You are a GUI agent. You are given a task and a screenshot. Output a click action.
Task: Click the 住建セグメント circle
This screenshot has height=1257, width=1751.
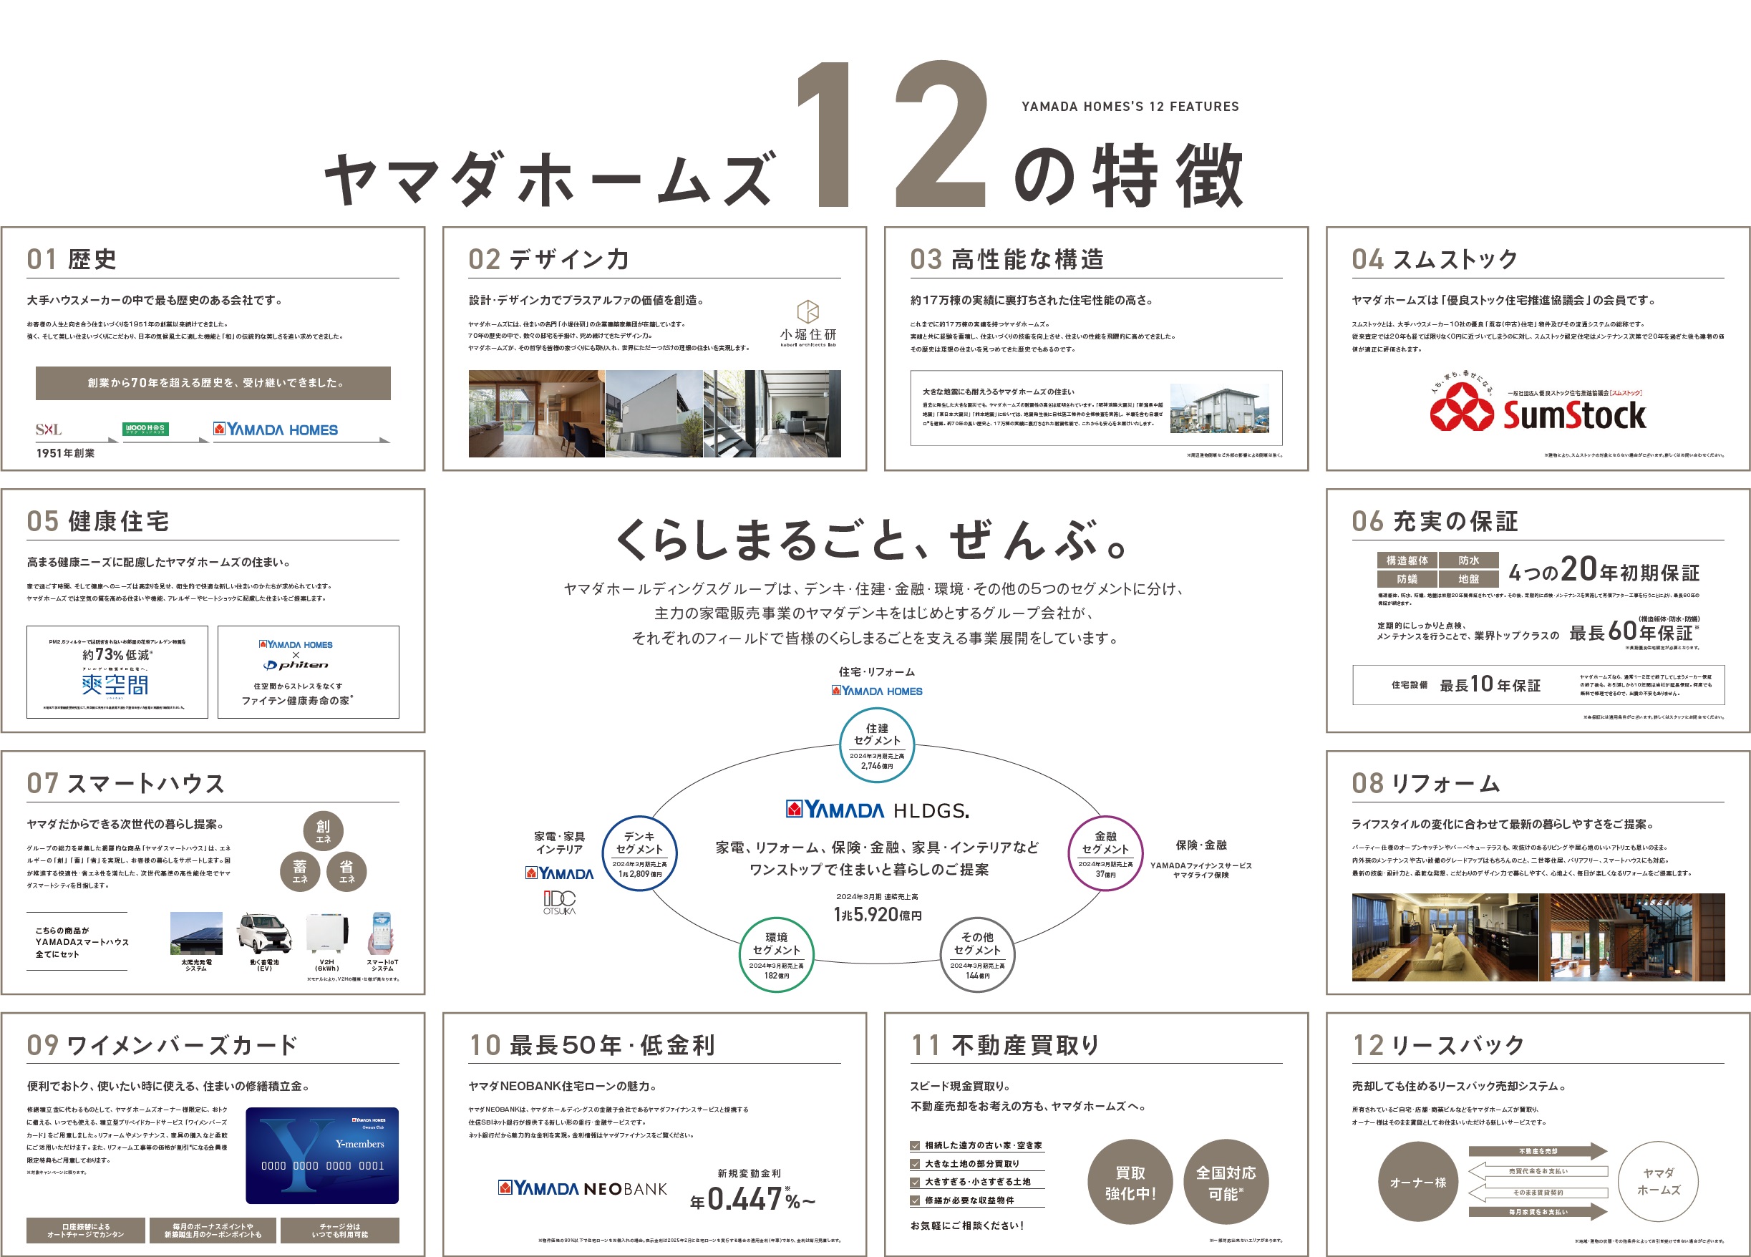point(877,745)
